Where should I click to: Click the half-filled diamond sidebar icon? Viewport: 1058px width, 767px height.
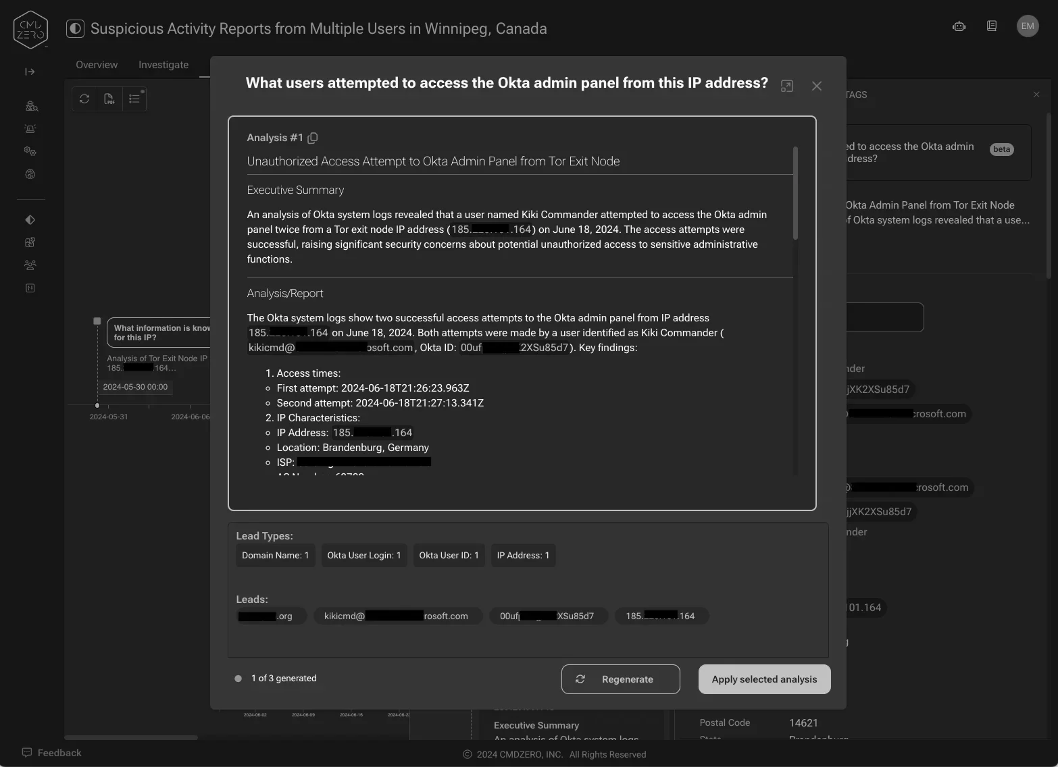click(30, 220)
